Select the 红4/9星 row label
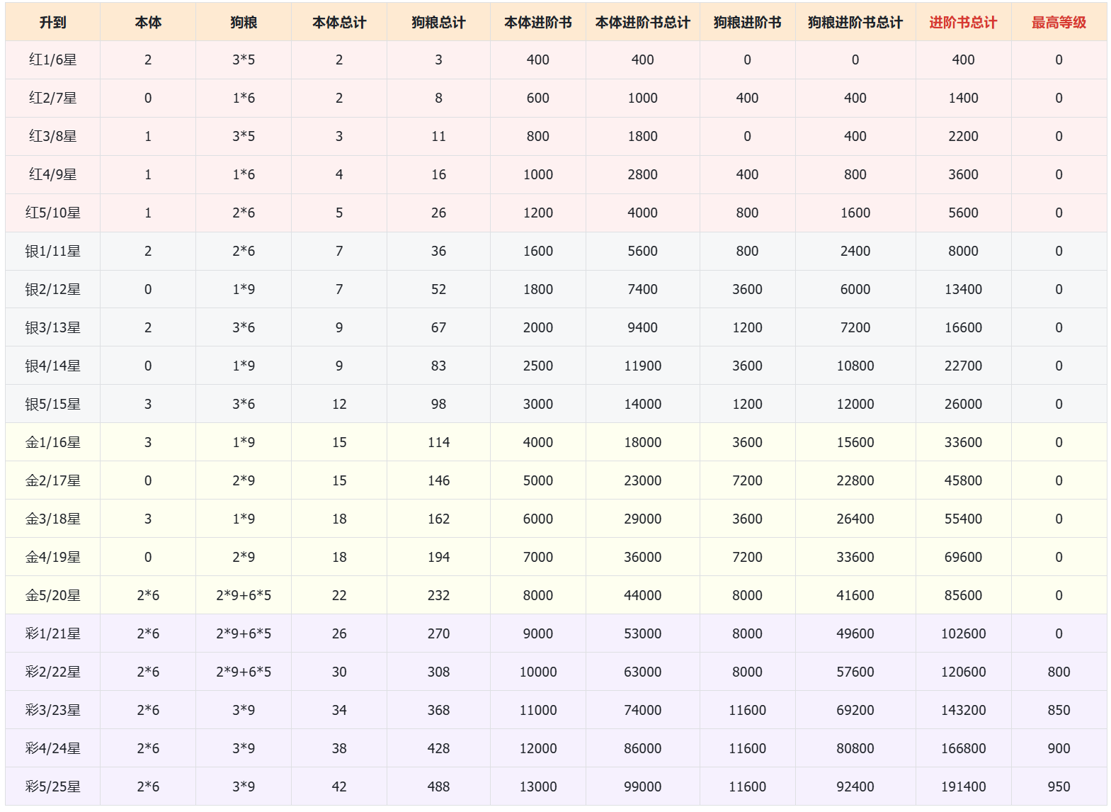Image resolution: width=1111 pixels, height=812 pixels. [52, 175]
